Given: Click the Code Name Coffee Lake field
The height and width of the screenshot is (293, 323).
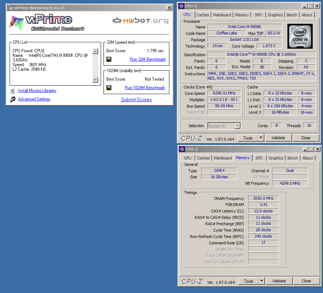Looking at the screenshot, I should pyautogui.click(x=227, y=33).
